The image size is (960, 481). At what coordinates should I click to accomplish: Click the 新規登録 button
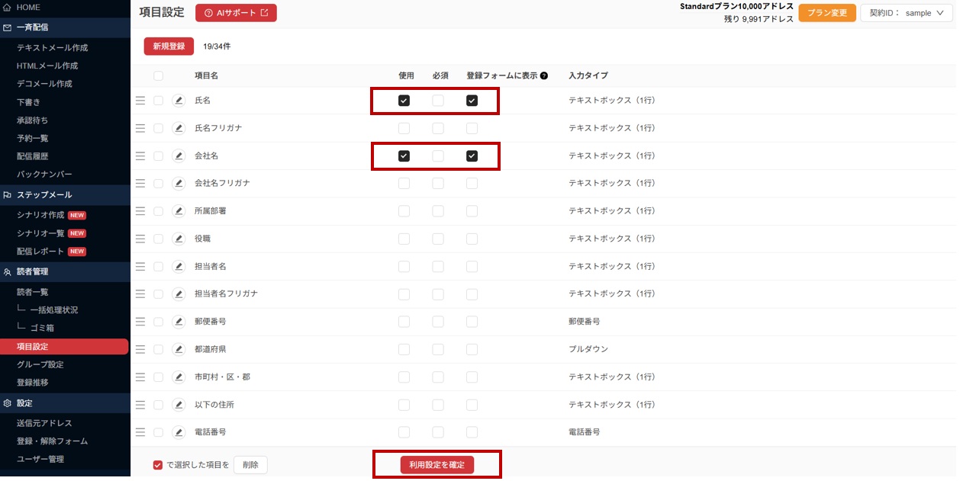click(x=169, y=46)
